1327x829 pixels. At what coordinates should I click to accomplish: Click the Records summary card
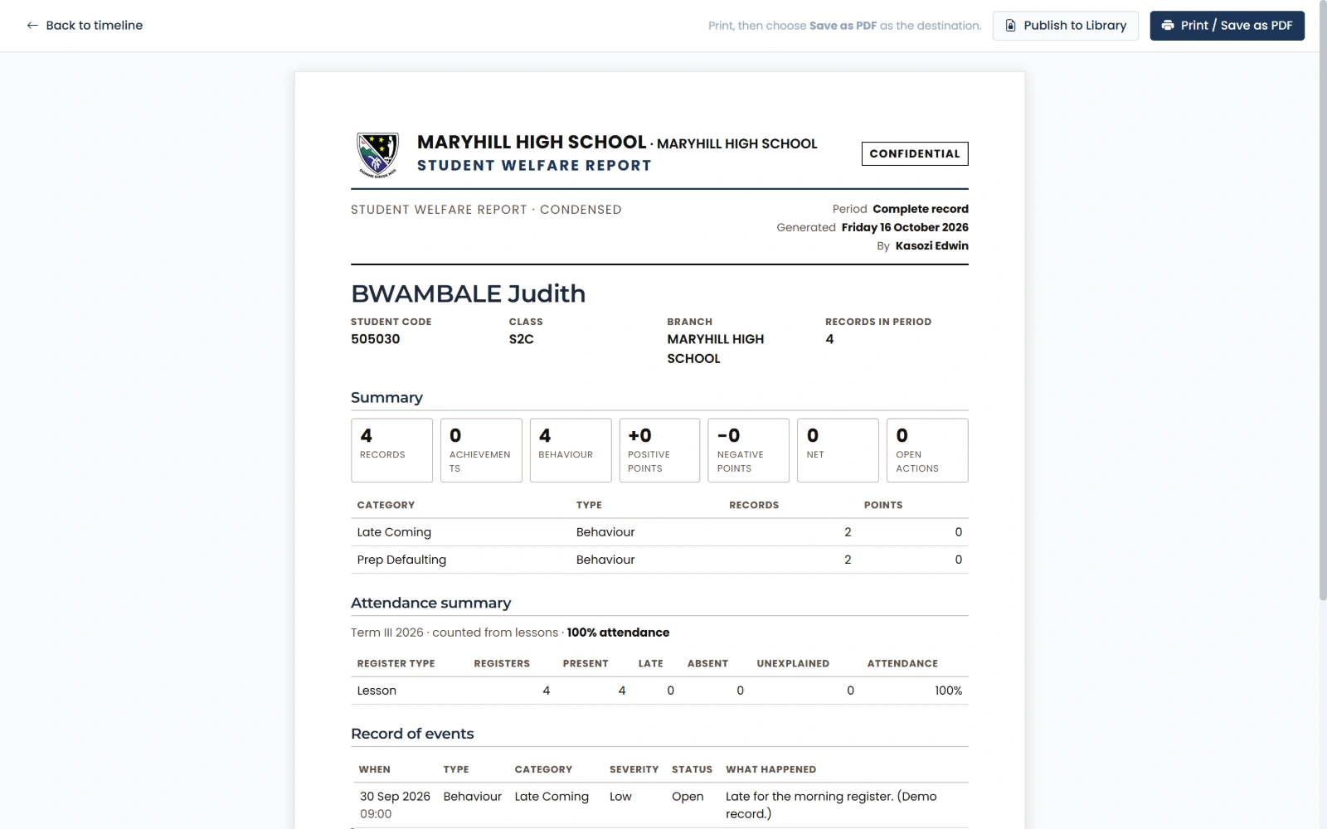click(391, 450)
